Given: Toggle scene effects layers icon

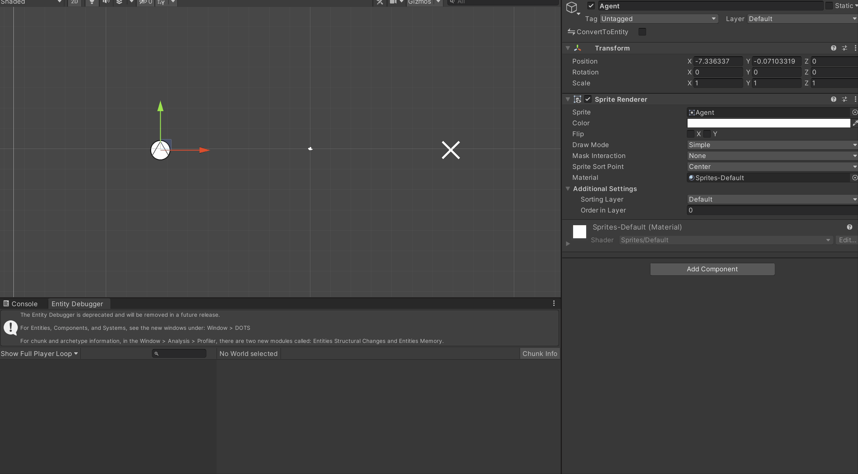Looking at the screenshot, I should click(x=119, y=2).
